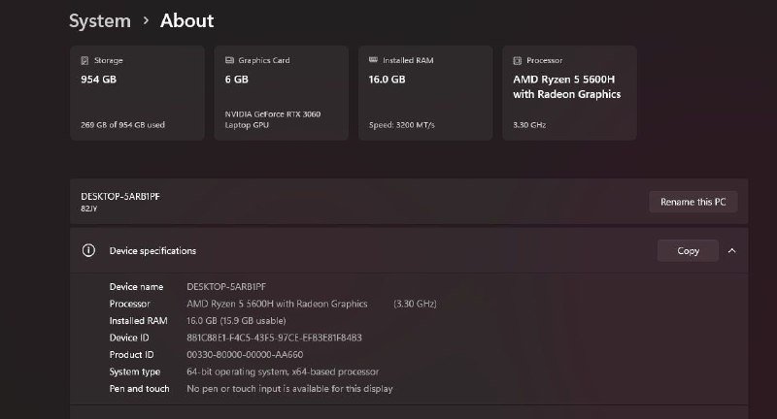Go back to System breadcrumb
This screenshot has width=777, height=419.
point(100,20)
